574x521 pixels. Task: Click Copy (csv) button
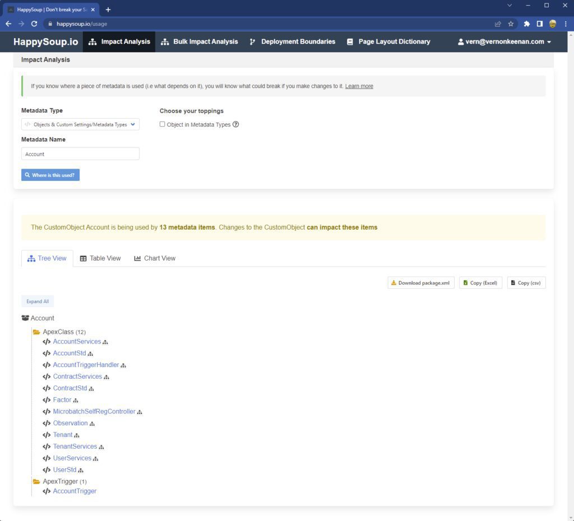point(526,283)
